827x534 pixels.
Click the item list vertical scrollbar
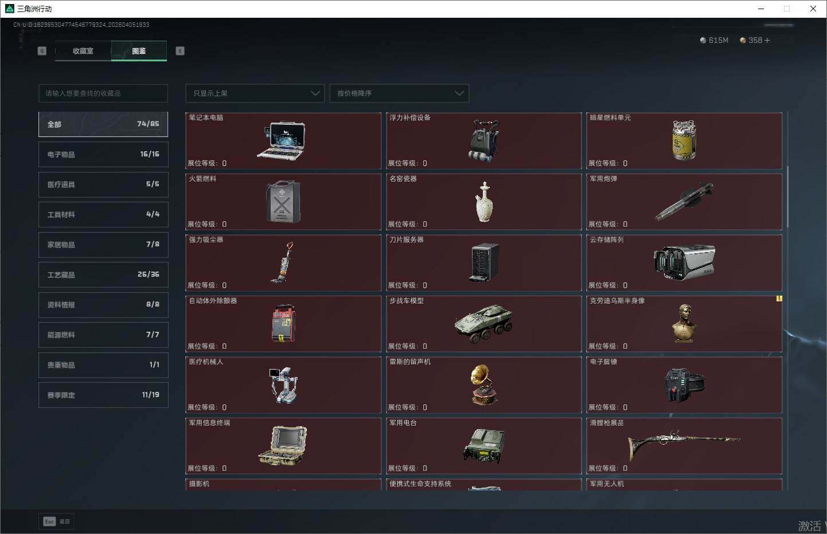(x=787, y=197)
